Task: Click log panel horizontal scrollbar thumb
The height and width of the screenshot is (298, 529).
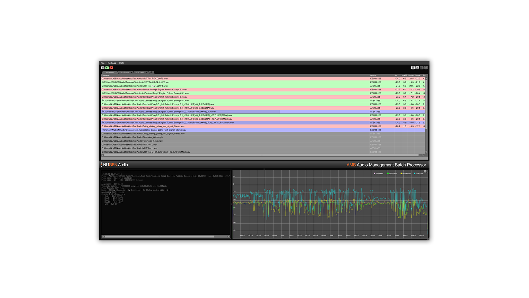Action: [x=159, y=236]
